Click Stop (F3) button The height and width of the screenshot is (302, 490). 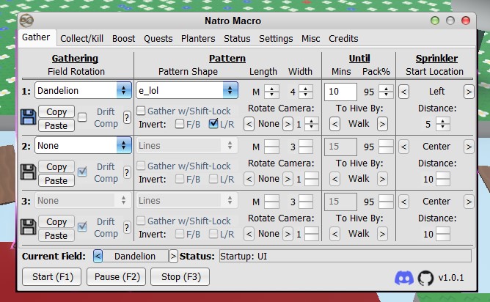(x=180, y=277)
